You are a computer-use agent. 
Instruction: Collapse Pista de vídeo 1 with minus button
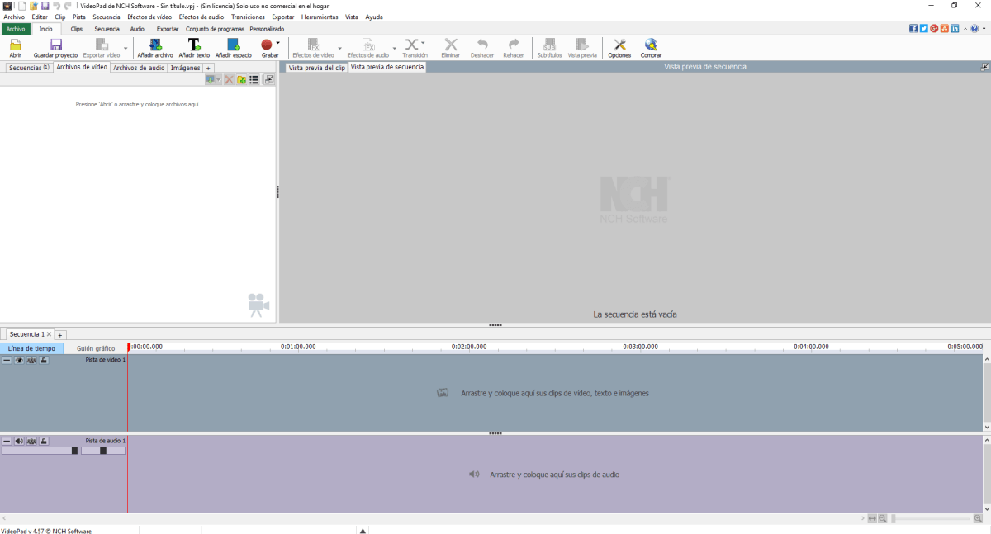(x=7, y=360)
